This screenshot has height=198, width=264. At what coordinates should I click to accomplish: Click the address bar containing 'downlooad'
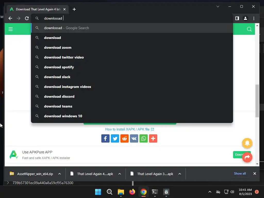point(132,18)
